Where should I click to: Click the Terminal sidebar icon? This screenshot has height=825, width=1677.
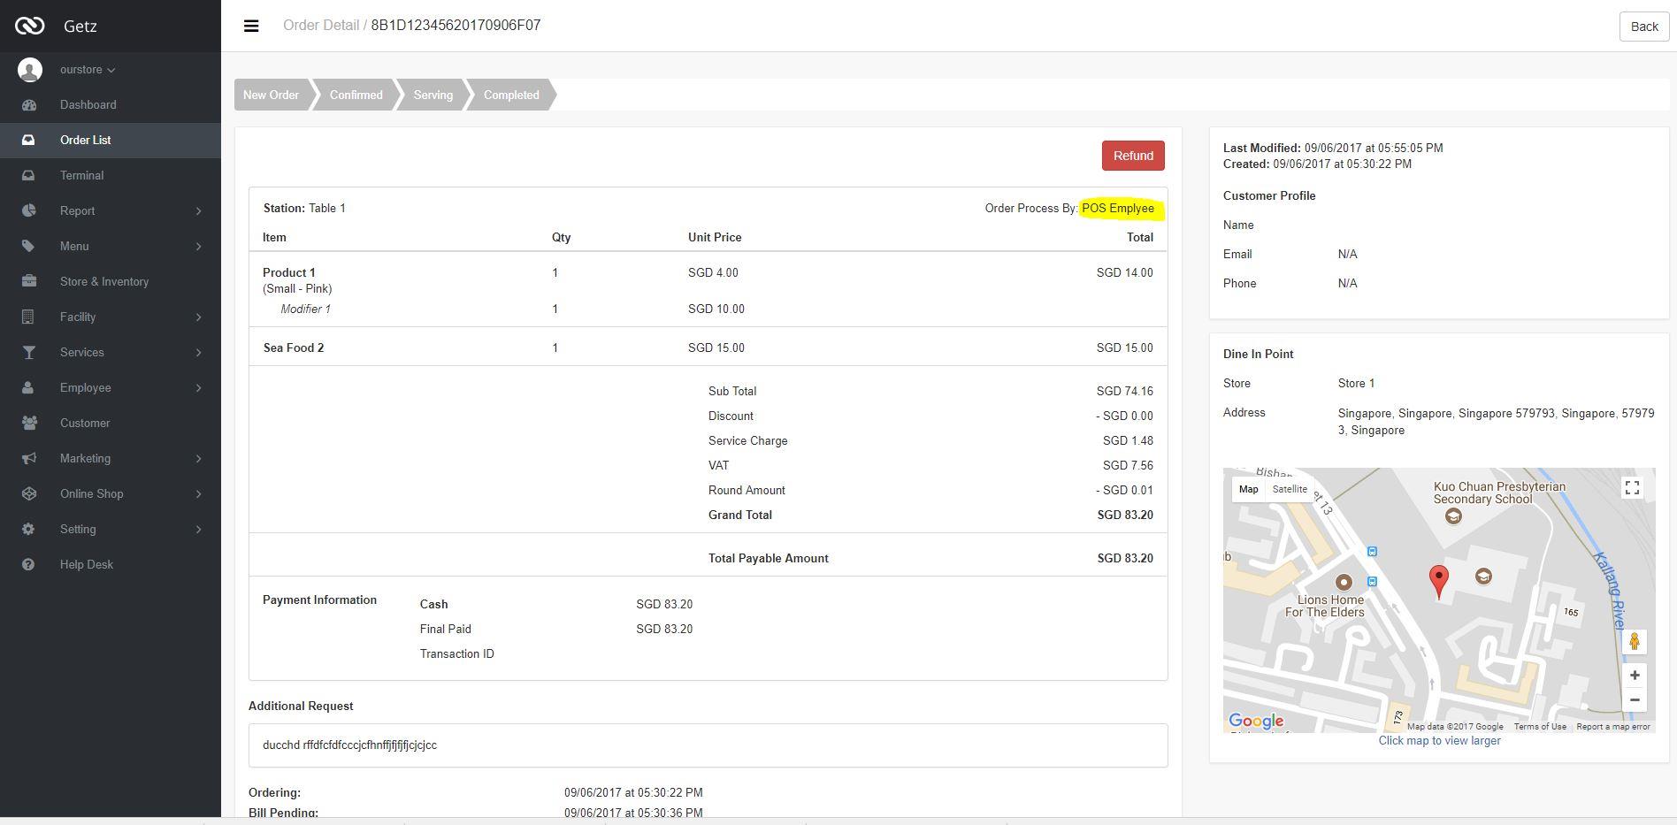click(29, 176)
